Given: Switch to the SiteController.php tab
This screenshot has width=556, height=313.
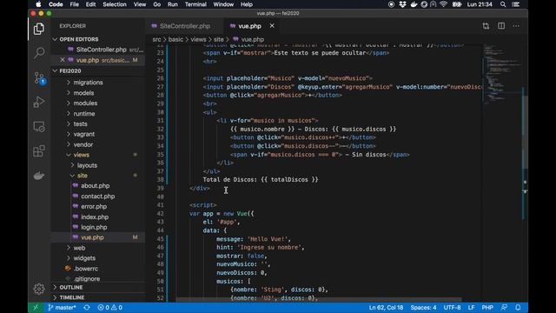Looking at the screenshot, I should point(184,26).
